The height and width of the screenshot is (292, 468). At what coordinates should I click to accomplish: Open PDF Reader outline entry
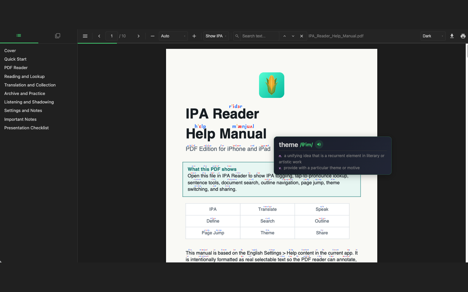coord(16,68)
